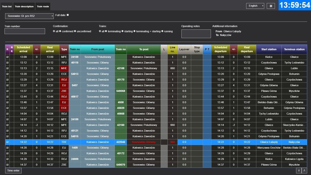Open the Sosnowiec Gł. pzs R52 dropdown

30,16
